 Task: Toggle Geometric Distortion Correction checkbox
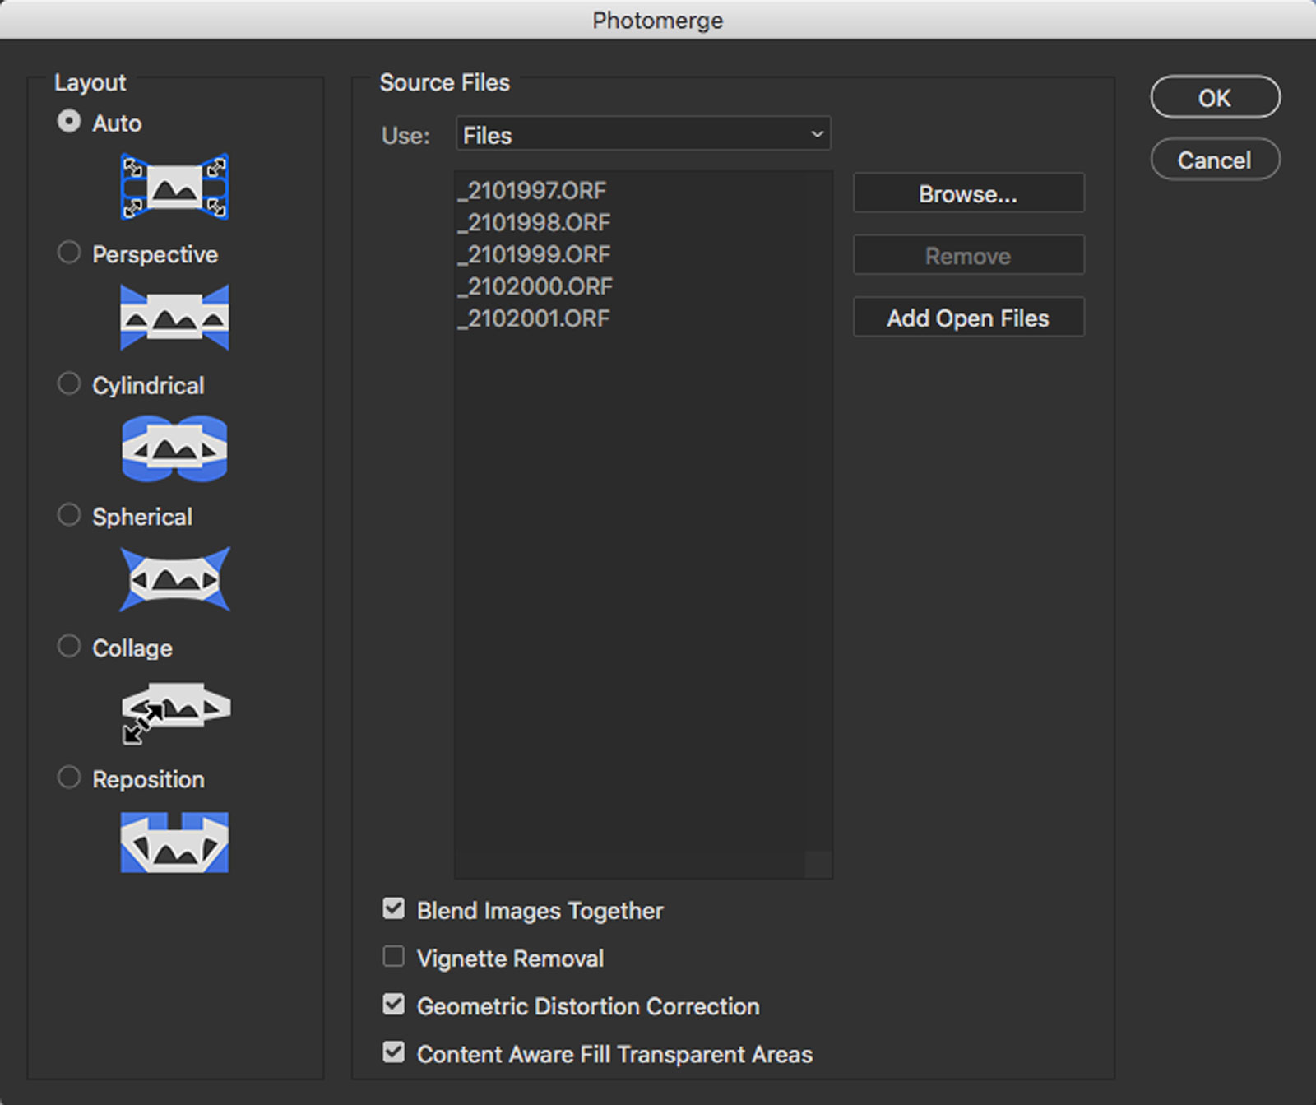pyautogui.click(x=394, y=1005)
